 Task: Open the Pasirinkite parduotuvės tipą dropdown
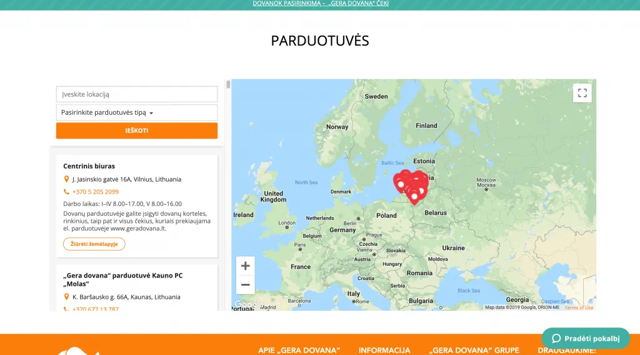pyautogui.click(x=137, y=112)
